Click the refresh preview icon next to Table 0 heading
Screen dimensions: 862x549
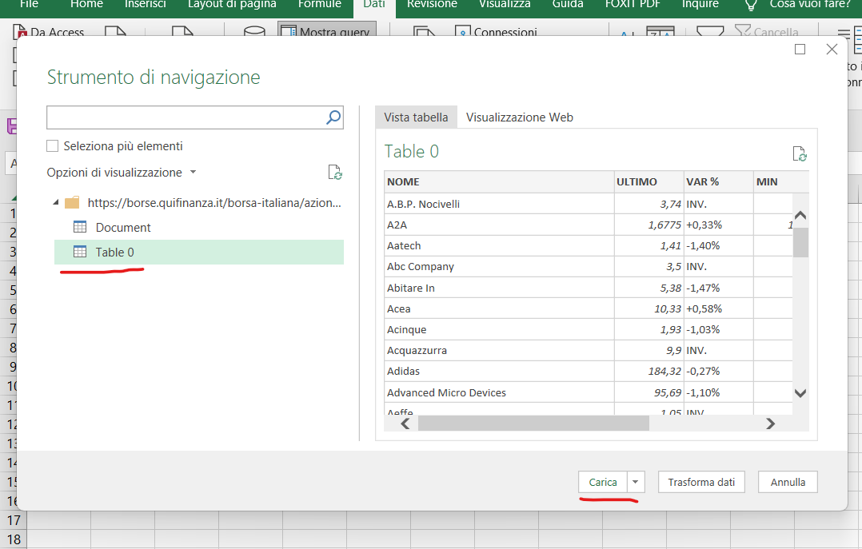(x=799, y=153)
